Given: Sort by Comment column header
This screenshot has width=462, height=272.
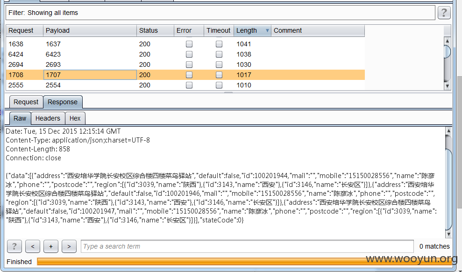Looking at the screenshot, I should point(318,31).
